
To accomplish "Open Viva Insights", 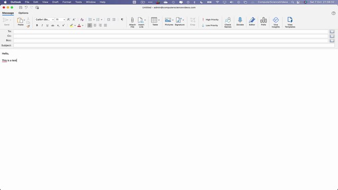I will point(276,20).
